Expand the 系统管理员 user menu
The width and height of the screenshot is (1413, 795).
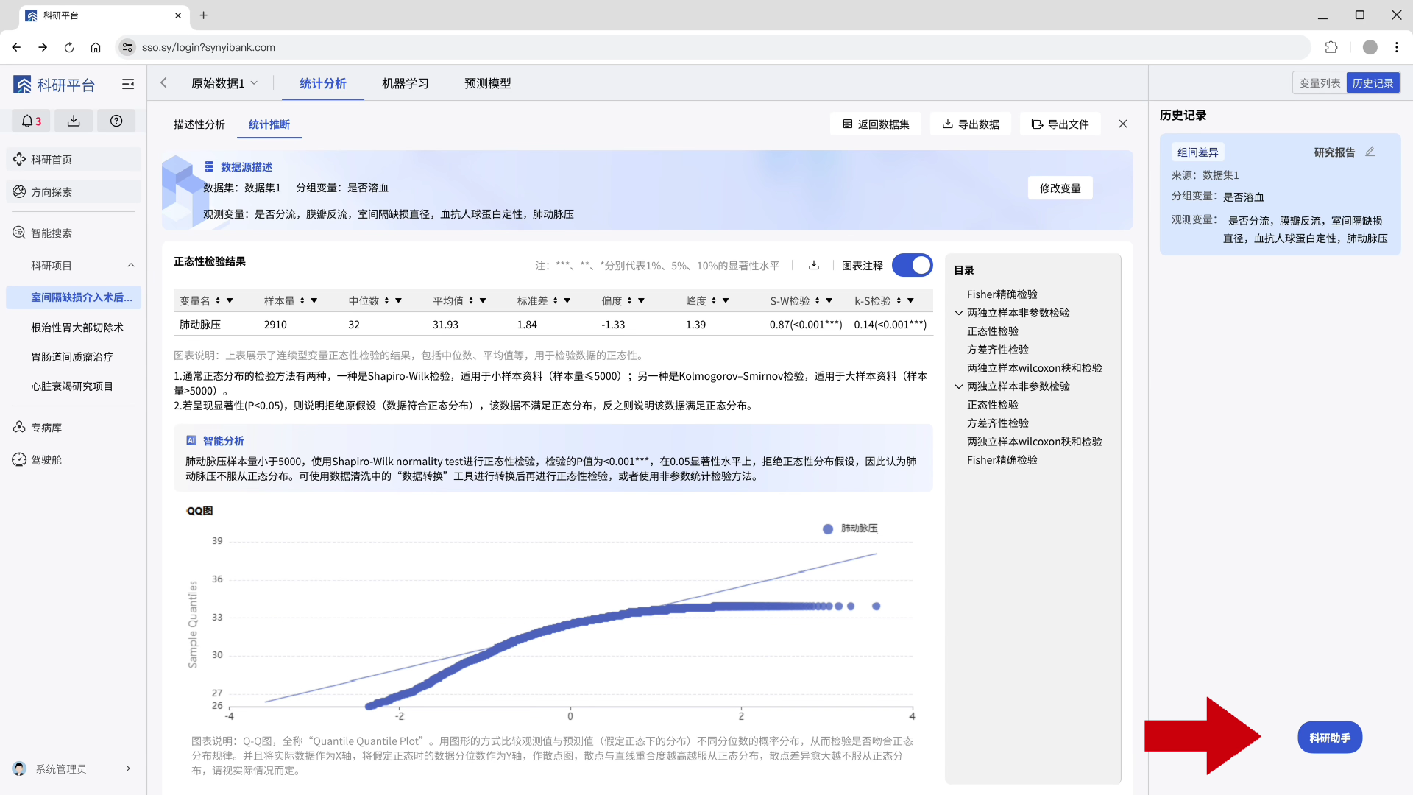click(128, 768)
